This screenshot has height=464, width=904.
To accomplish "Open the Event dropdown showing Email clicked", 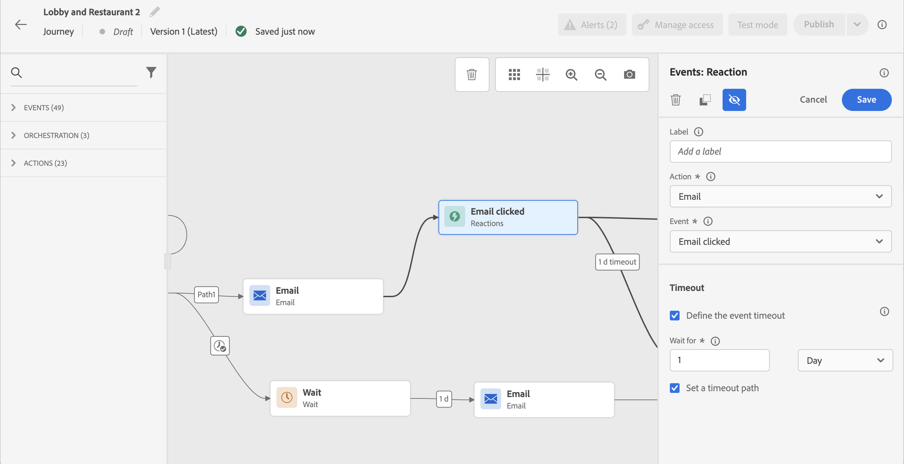I will (x=780, y=241).
